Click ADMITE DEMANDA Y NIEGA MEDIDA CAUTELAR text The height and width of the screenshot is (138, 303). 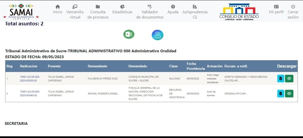coord(246,79)
